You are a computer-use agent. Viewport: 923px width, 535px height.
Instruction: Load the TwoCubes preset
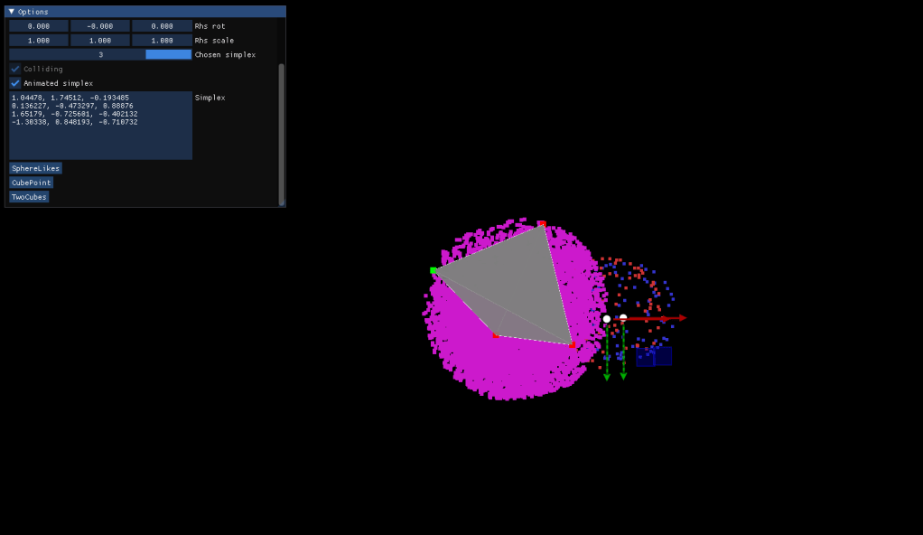click(29, 197)
